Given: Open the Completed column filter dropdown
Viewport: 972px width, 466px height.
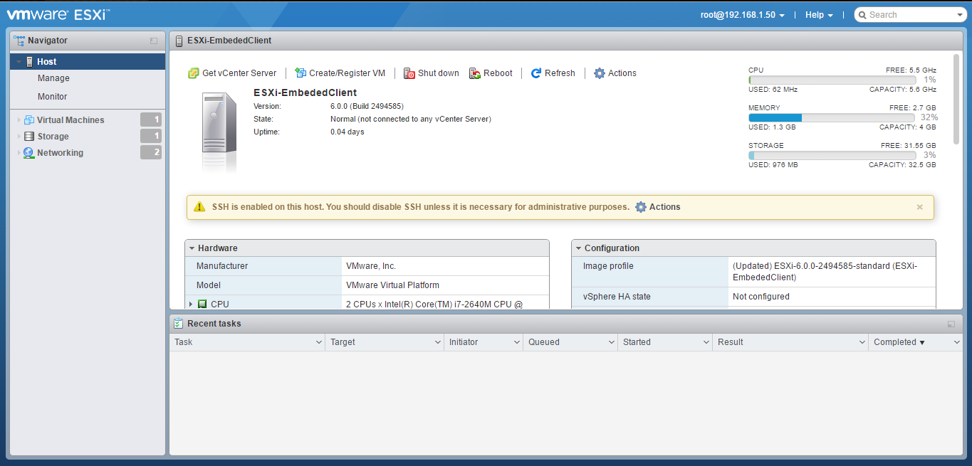Looking at the screenshot, I should [x=957, y=341].
